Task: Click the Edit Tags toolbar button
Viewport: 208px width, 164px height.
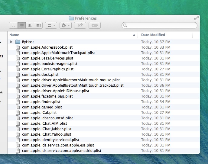Action: point(94,25)
